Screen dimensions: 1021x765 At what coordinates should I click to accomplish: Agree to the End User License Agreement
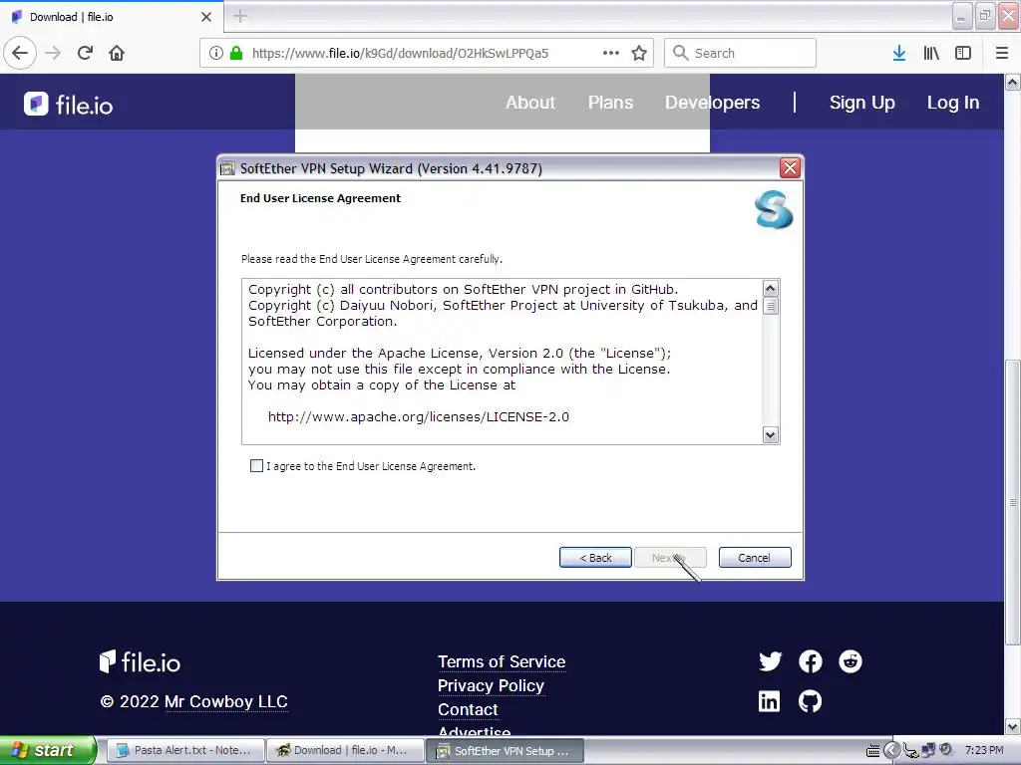tap(256, 466)
